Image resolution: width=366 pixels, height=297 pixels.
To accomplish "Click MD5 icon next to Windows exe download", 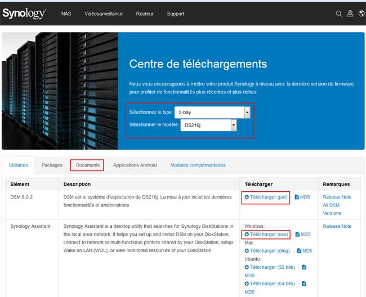I will (296, 234).
